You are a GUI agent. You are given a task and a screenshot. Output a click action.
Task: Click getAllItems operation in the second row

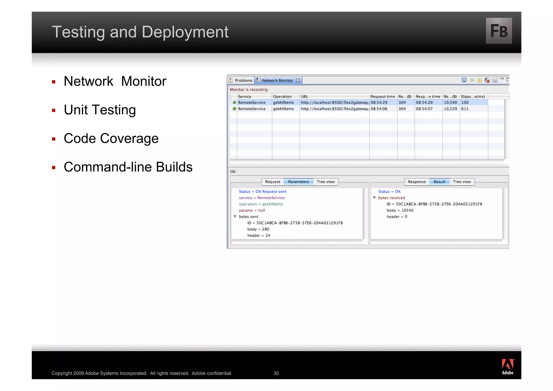pos(284,109)
